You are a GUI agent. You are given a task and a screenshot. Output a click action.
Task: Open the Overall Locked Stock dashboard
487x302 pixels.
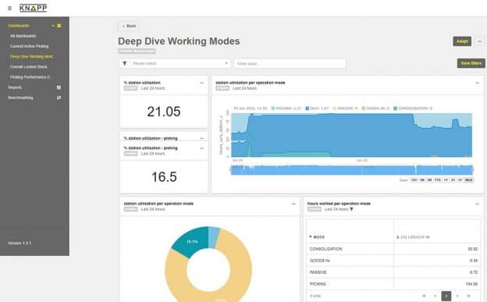pos(29,67)
